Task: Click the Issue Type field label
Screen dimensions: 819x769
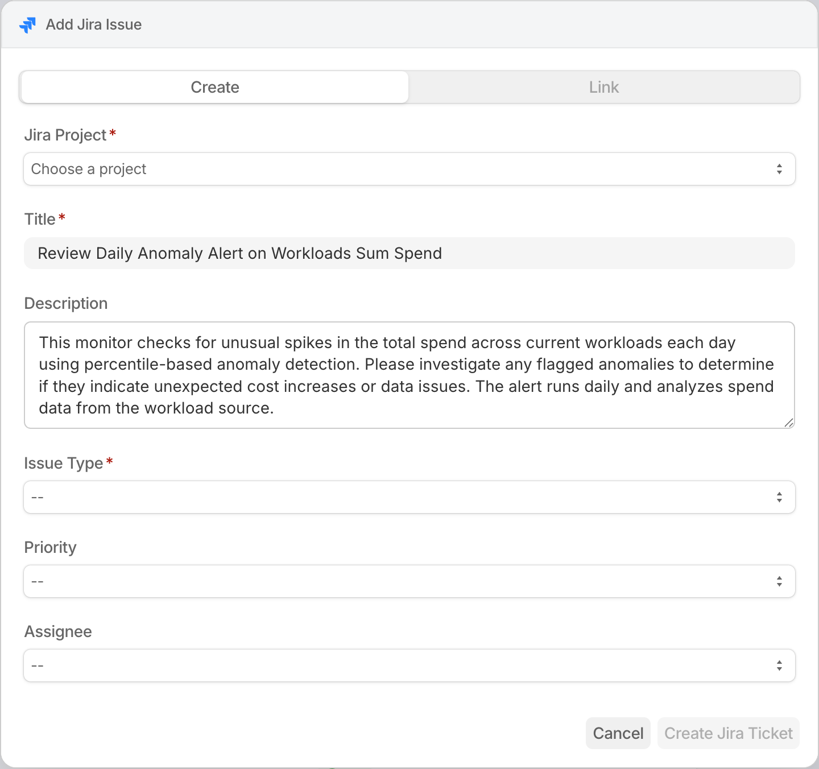Action: pos(64,463)
